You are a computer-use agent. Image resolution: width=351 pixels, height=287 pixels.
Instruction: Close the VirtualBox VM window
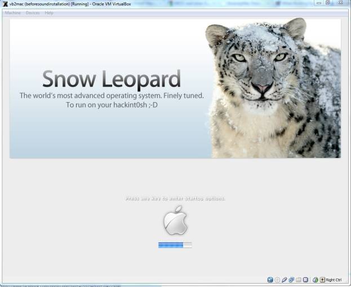click(340, 3)
